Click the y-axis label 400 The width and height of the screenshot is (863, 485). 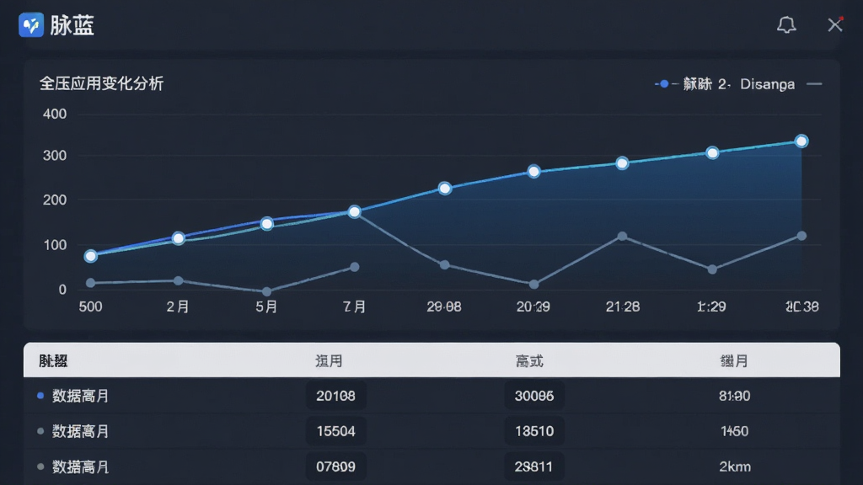point(55,114)
